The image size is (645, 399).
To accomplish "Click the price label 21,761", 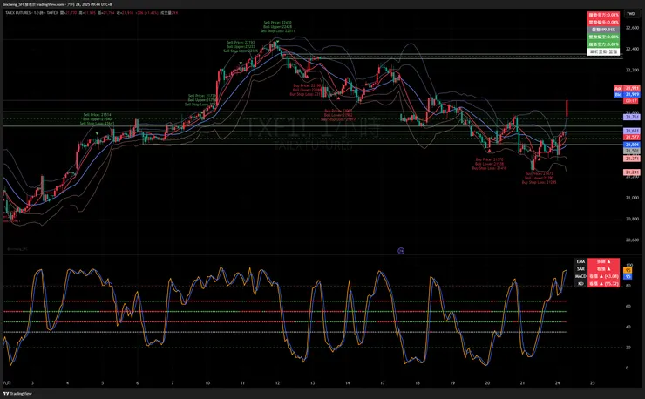I will pos(632,118).
